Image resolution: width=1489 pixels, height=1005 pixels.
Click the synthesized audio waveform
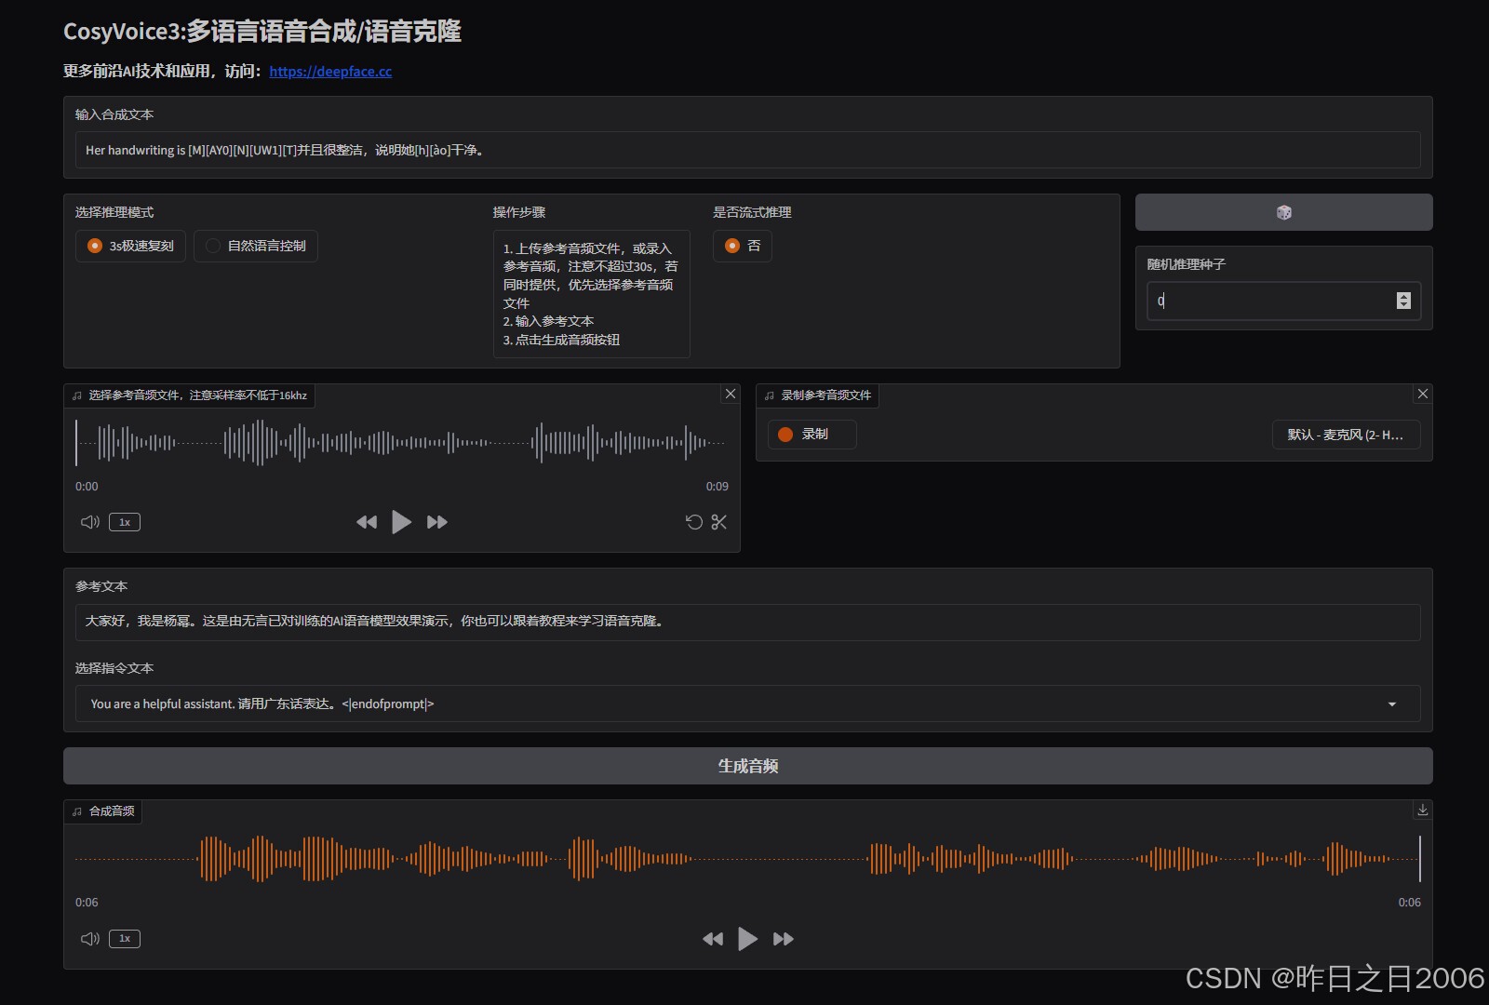pos(747,859)
